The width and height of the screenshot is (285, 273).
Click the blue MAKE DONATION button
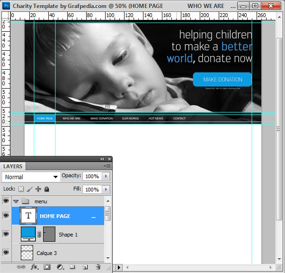tap(223, 79)
